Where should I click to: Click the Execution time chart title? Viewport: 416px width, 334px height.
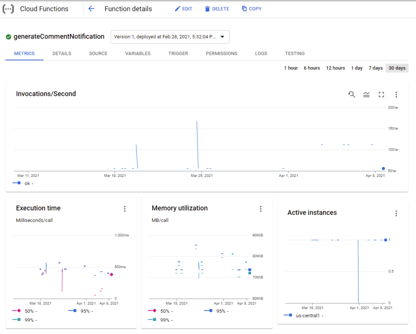[38, 208]
